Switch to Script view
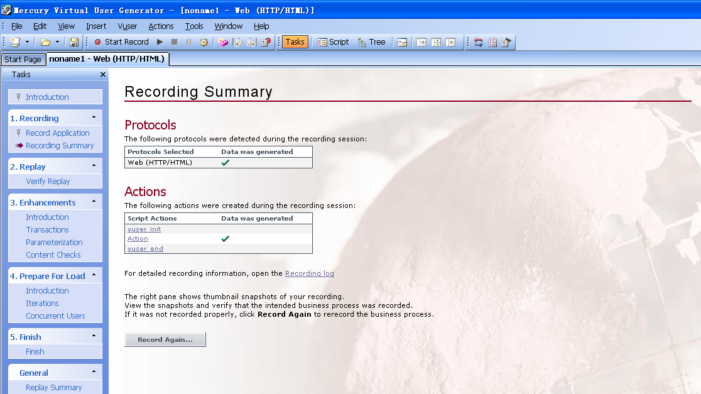The width and height of the screenshot is (701, 394). (333, 41)
